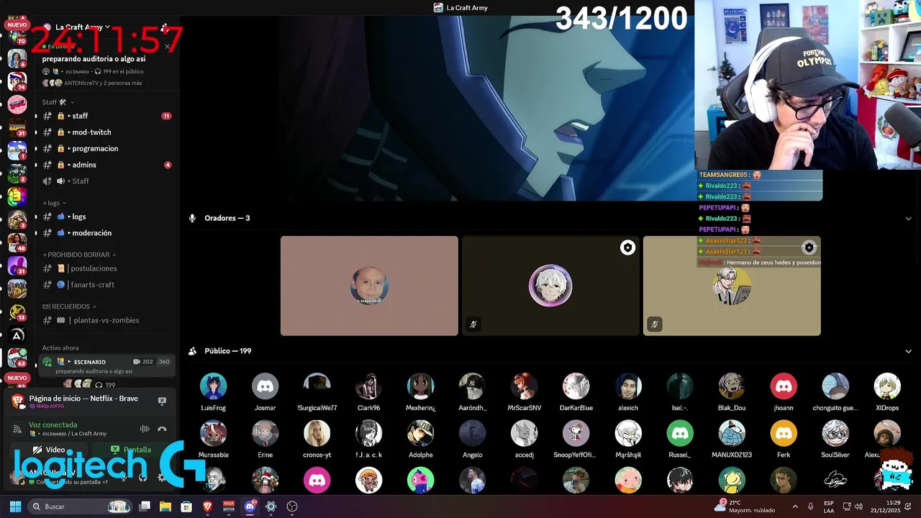Open the fanarts-craft channel

pyautogui.click(x=106, y=285)
